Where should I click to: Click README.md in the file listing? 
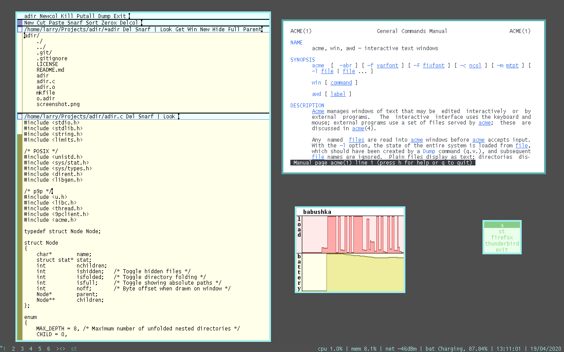click(x=50, y=70)
